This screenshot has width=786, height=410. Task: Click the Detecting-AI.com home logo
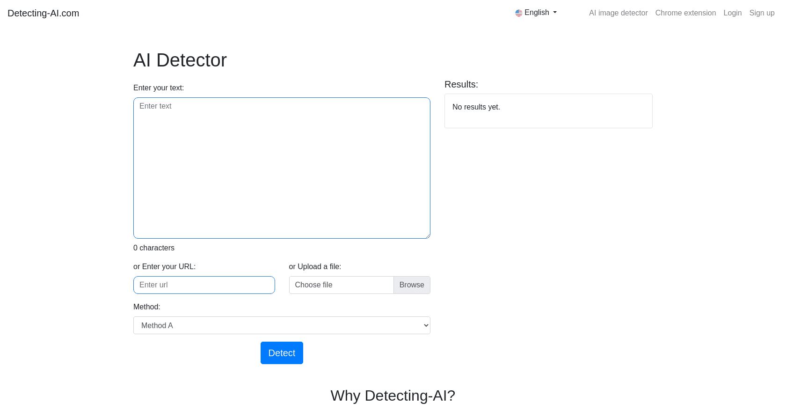(x=43, y=13)
